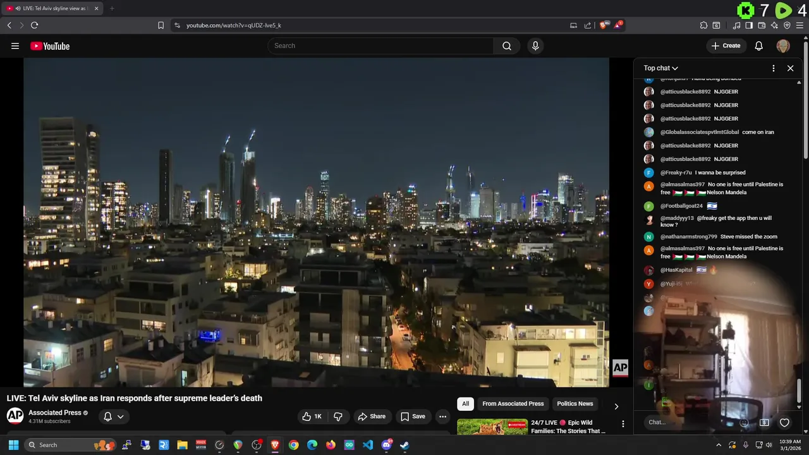Open the media control music-note icon
809x455 pixels.
736,25
